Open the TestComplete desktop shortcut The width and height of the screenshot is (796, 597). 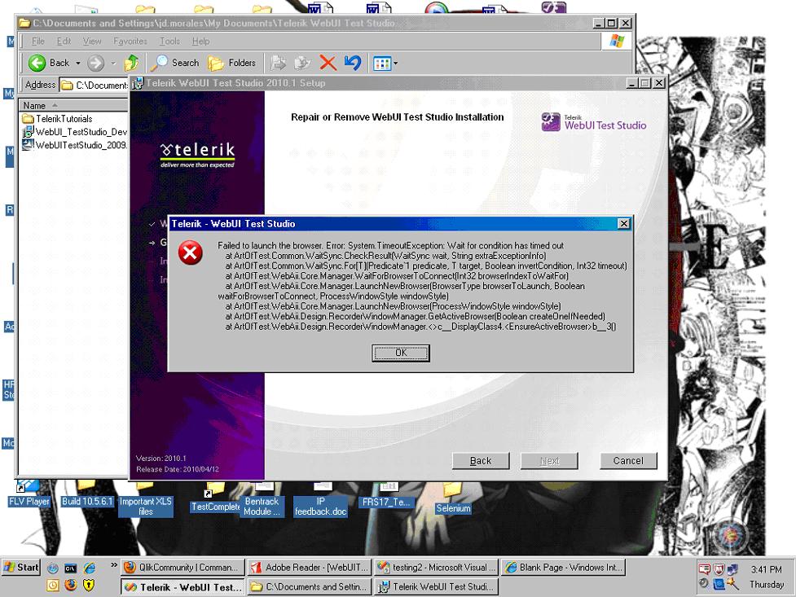[215, 499]
